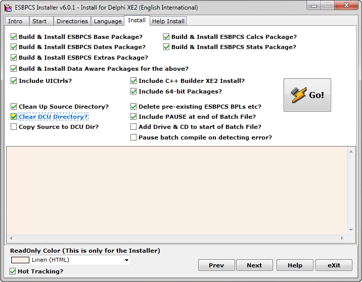Enable Copy Source to DCU Dir
362x282 pixels.
click(14, 127)
